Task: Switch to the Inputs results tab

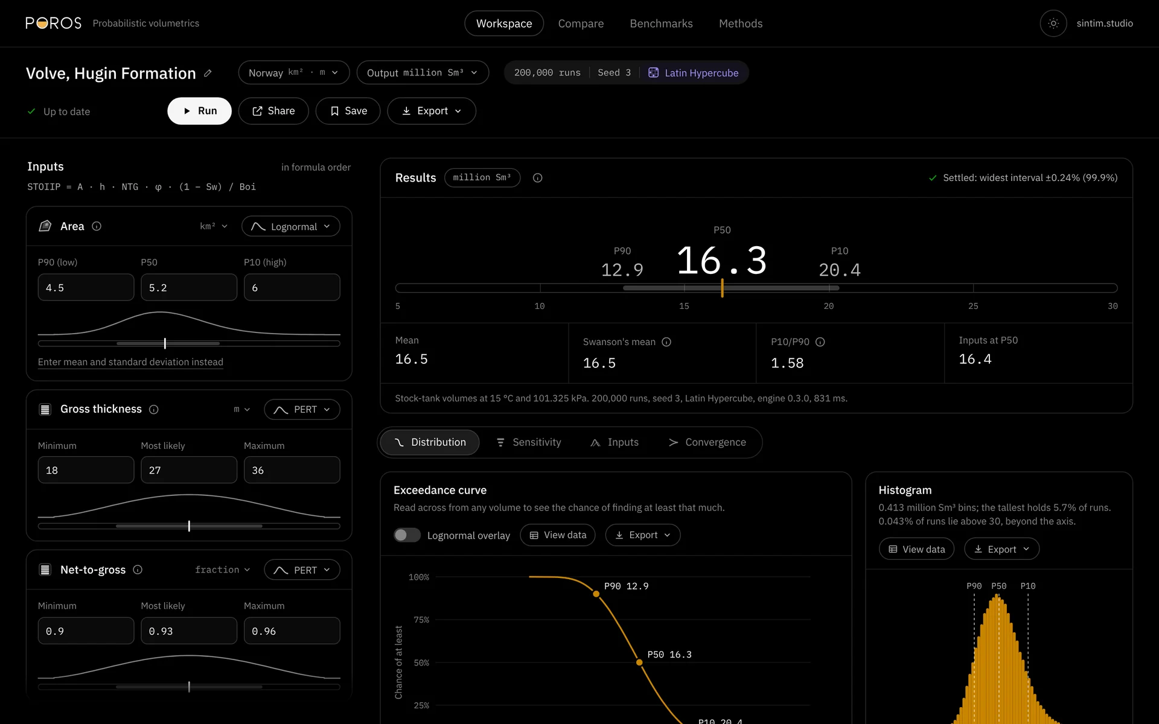Action: [615, 442]
